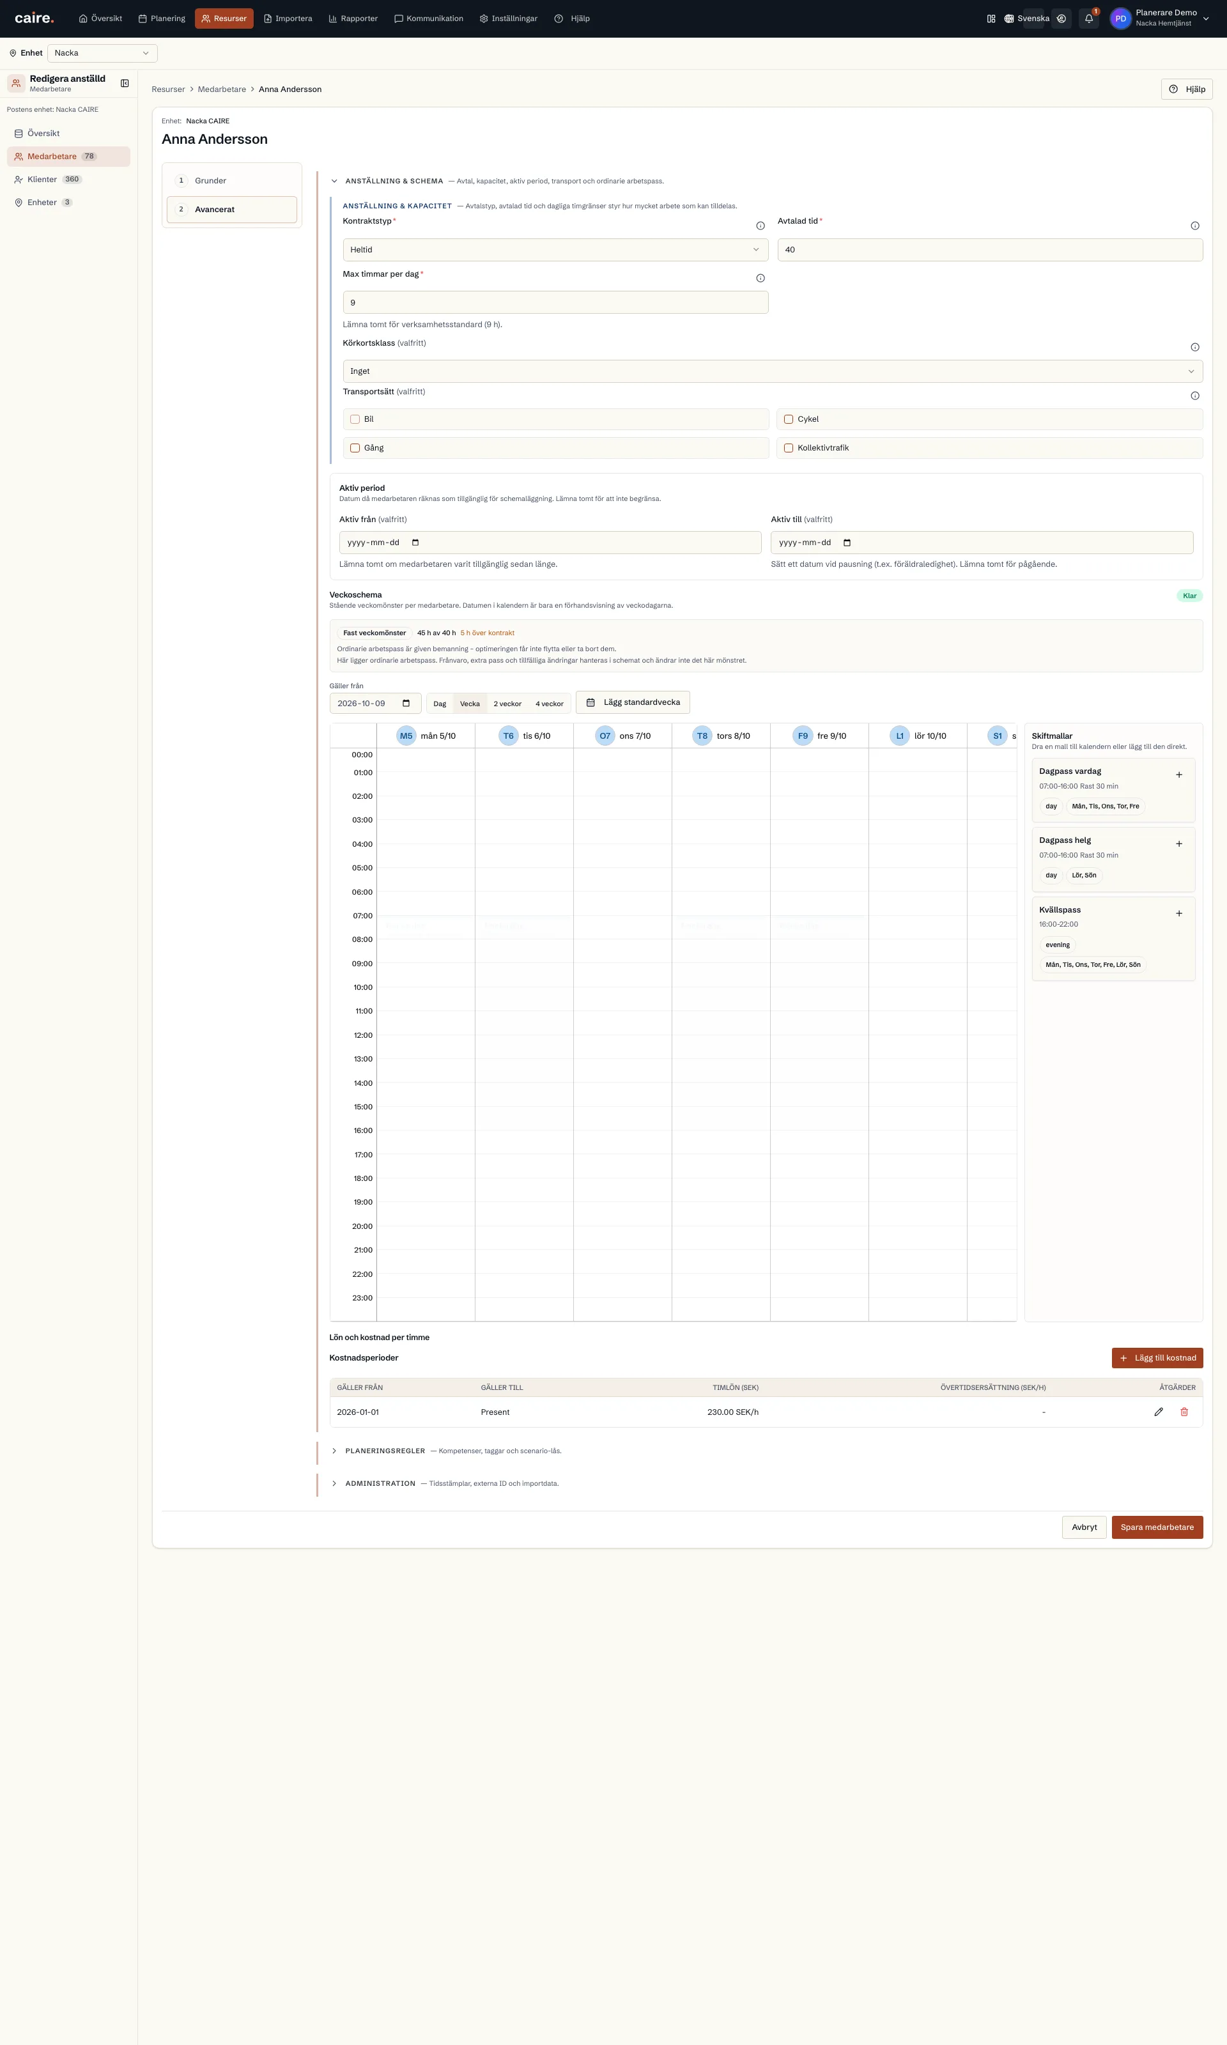Collapse the Anställning & Schema section
This screenshot has height=2045, width=1227.
pyautogui.click(x=334, y=181)
